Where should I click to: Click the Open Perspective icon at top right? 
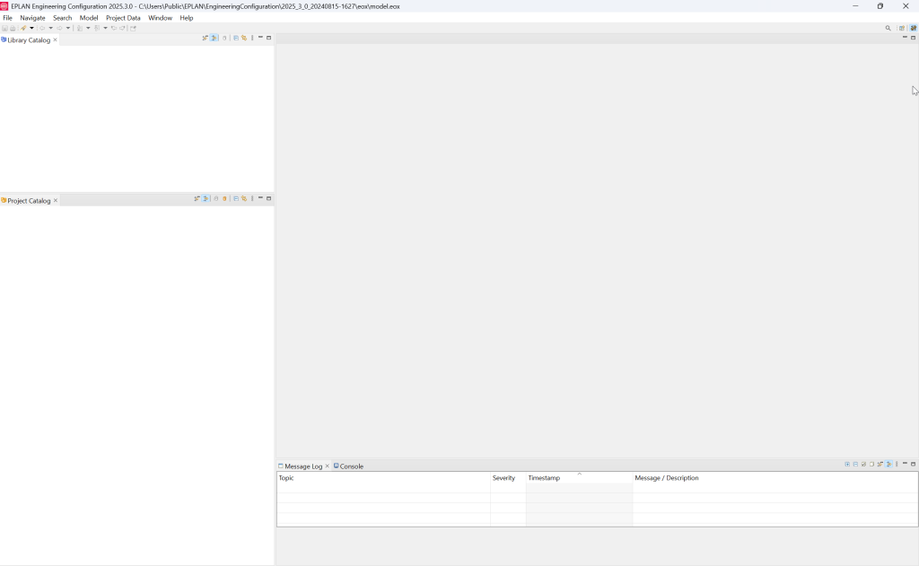(902, 28)
